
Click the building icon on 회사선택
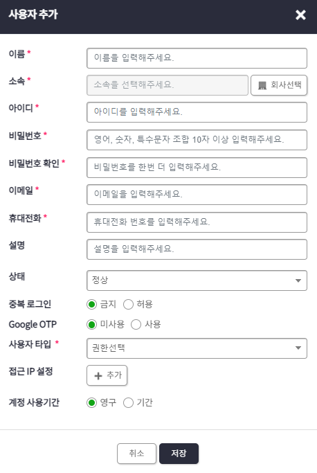click(262, 85)
